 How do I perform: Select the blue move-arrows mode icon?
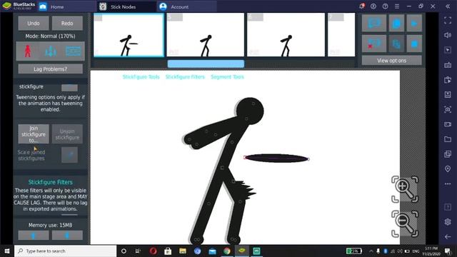point(51,51)
